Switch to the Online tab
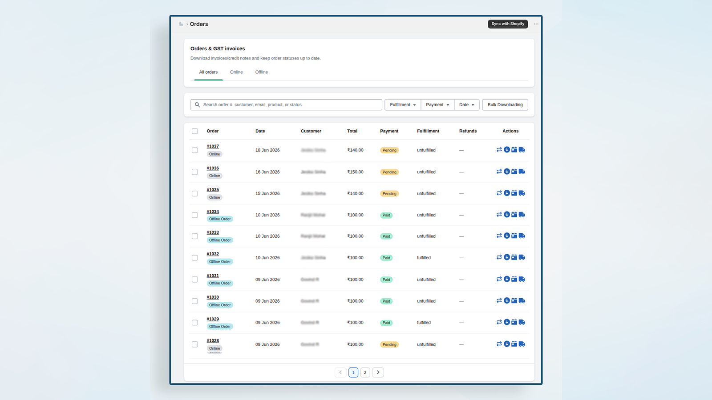Viewport: 712px width, 400px height. (236, 72)
